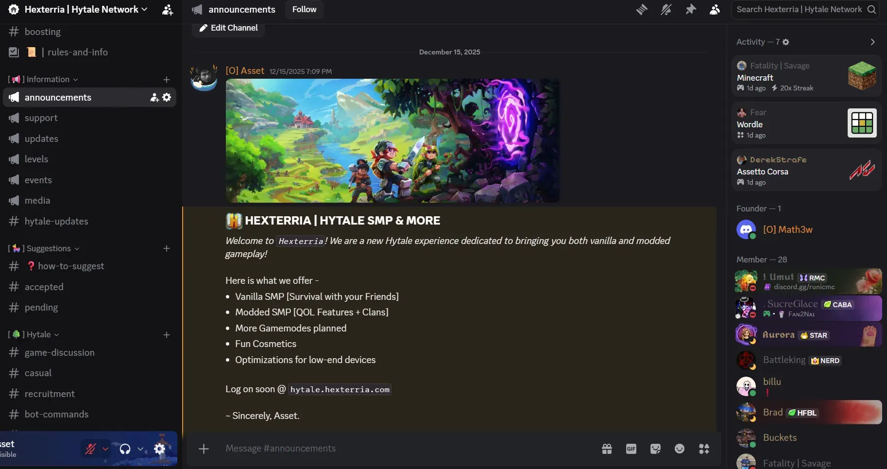This screenshot has height=469, width=887.
Task: Open headphone output options dropdown
Action: coord(140,449)
